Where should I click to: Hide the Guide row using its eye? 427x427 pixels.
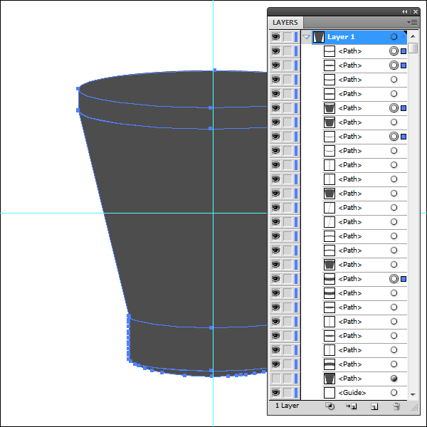click(x=276, y=392)
